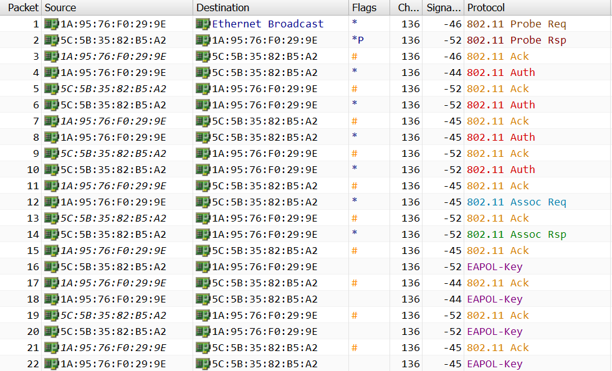Click the Signal column header

[x=441, y=7]
